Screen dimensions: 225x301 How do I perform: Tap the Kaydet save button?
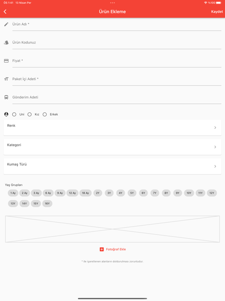217,12
